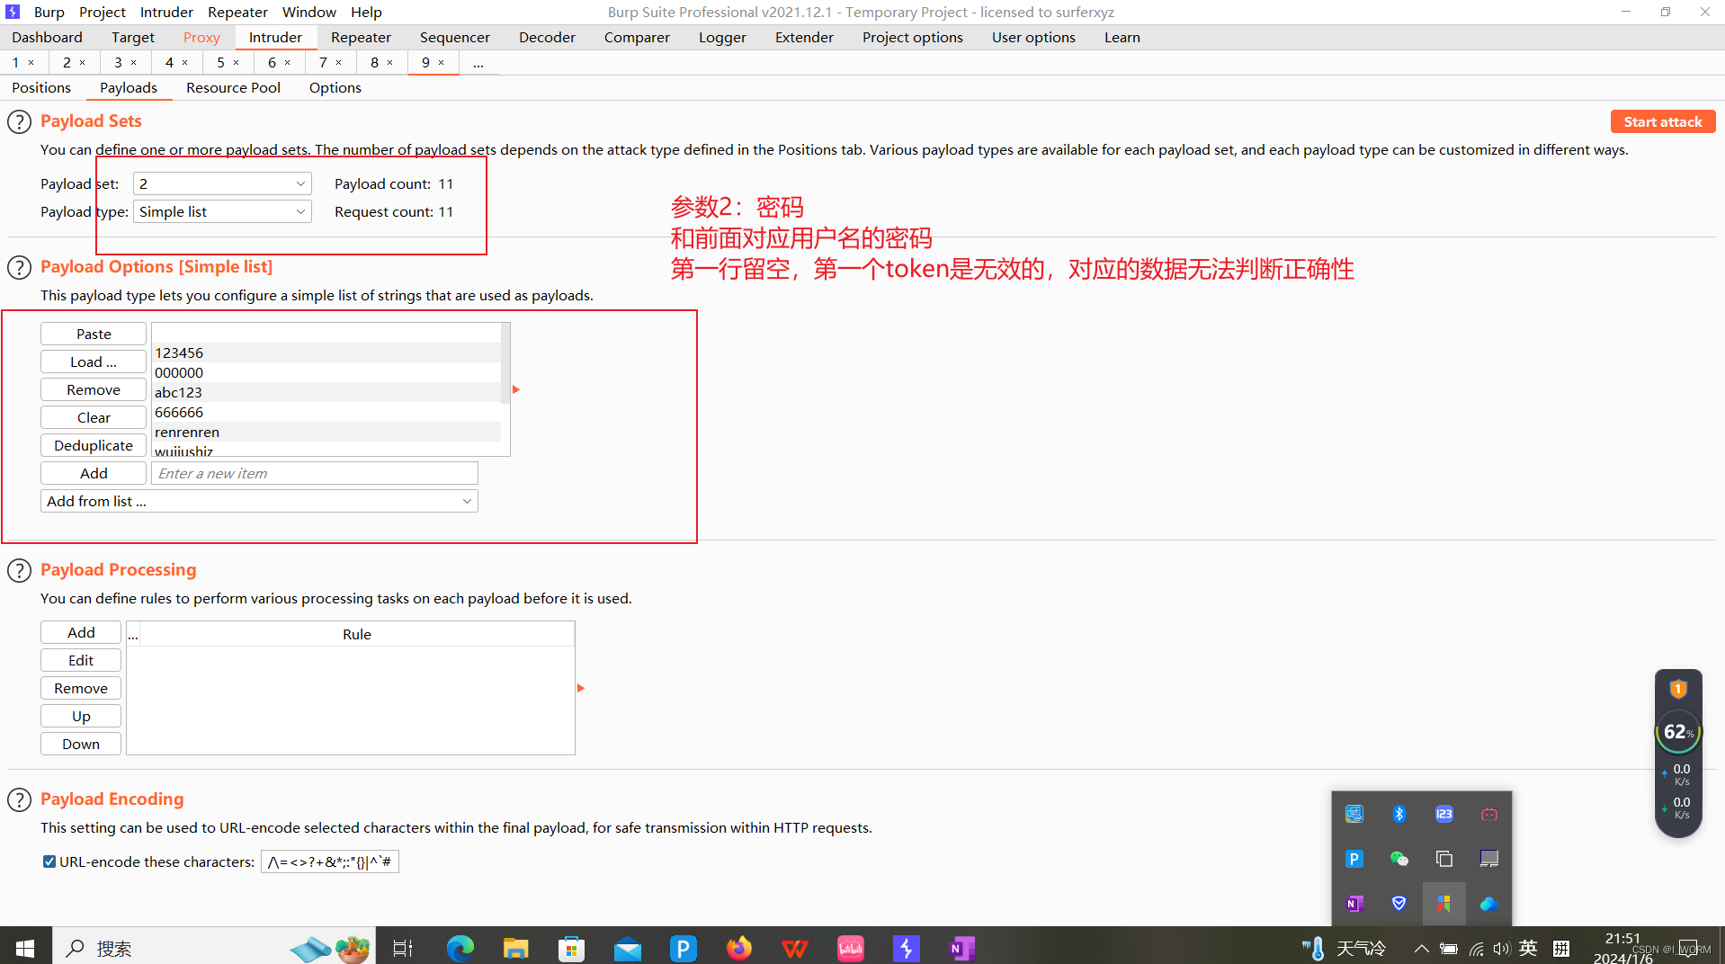Open blue P icon in tray overflow

[x=1354, y=859]
